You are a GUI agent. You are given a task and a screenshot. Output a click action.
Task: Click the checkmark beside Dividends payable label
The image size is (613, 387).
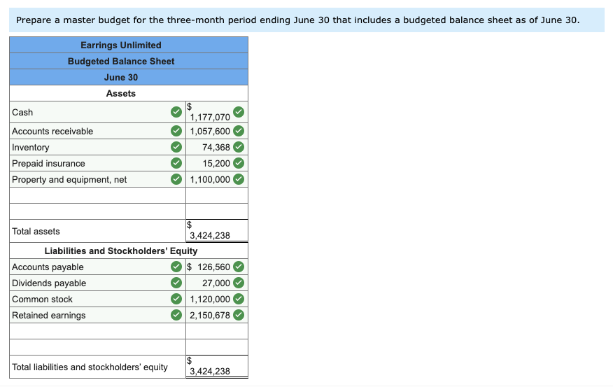pyautogui.click(x=176, y=283)
